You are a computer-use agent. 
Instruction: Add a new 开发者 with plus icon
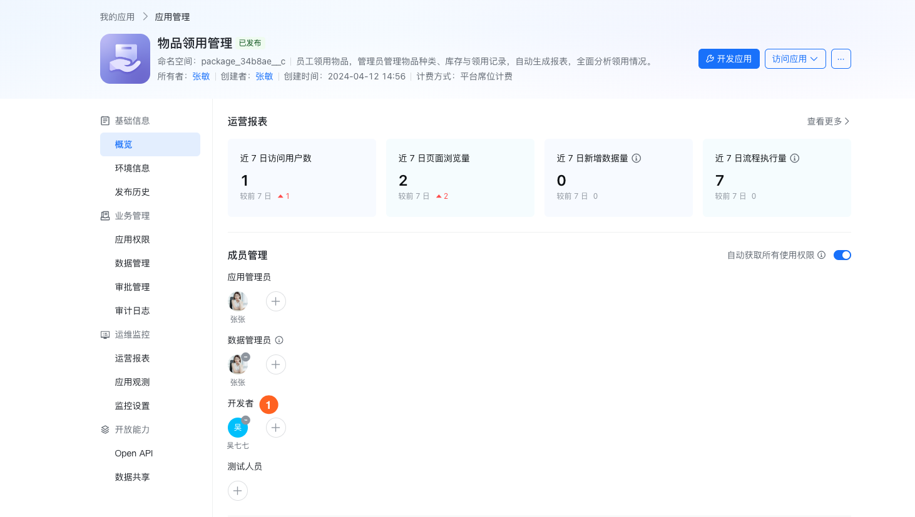point(276,428)
